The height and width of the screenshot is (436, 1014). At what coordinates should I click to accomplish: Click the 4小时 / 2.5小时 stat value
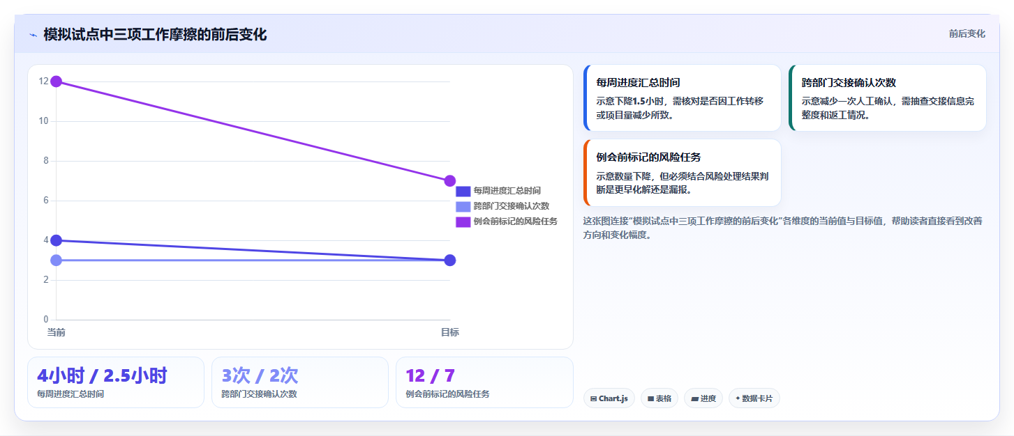pyautogui.click(x=102, y=375)
